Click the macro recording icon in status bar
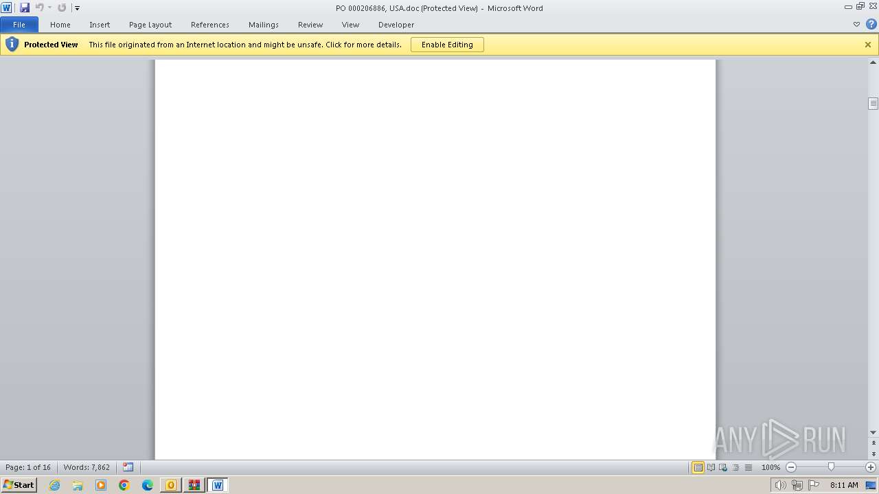 (x=128, y=467)
